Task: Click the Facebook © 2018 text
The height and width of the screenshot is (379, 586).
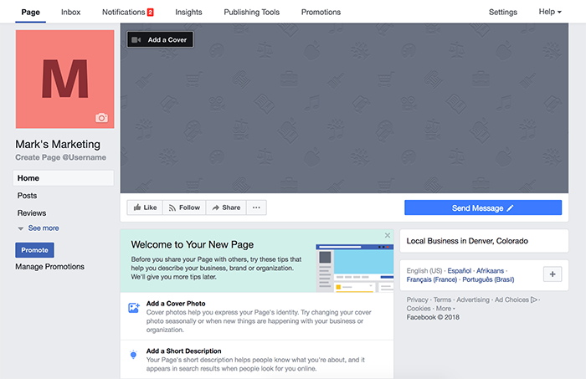Action: (x=433, y=317)
